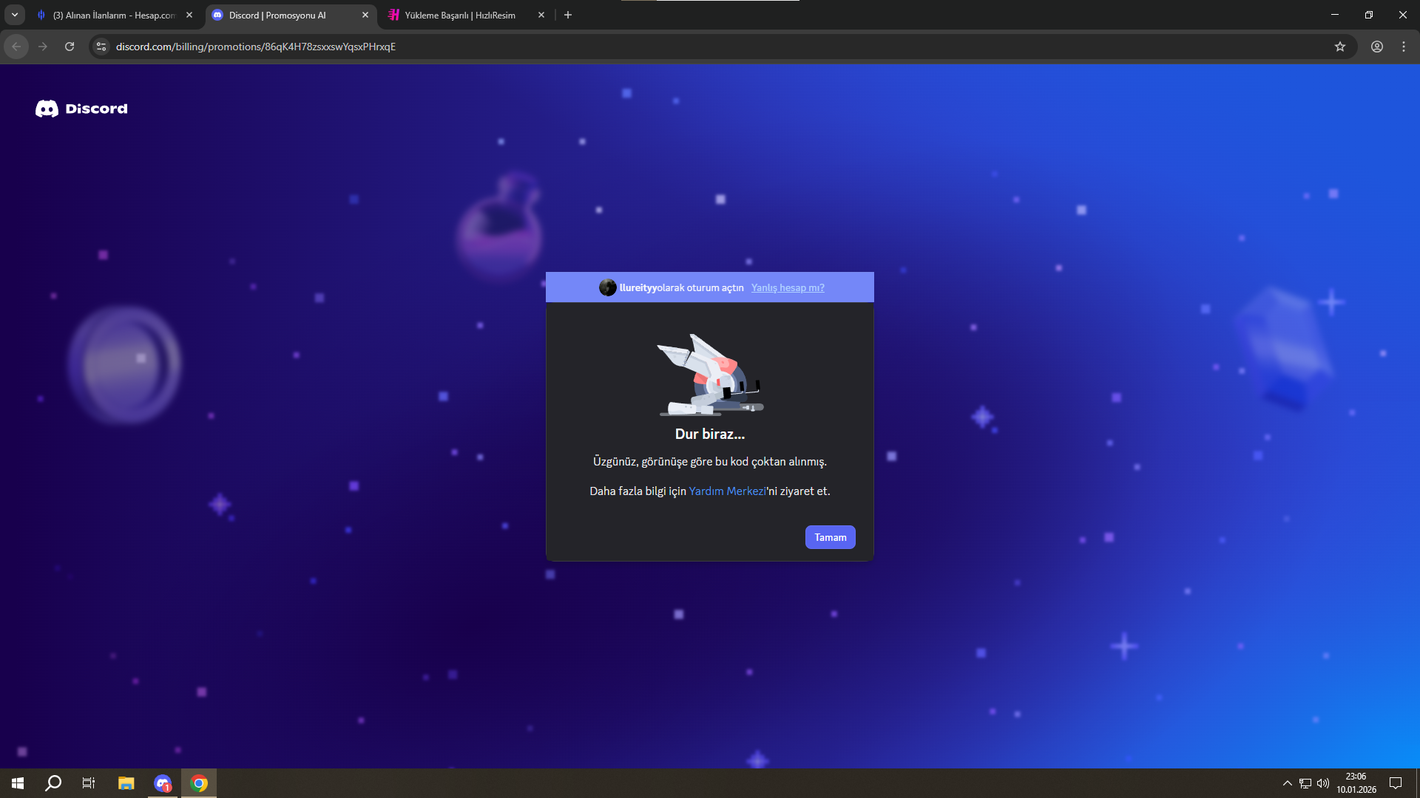The image size is (1420, 798).
Task: Open the Discord app on the taskbar
Action: tap(163, 783)
